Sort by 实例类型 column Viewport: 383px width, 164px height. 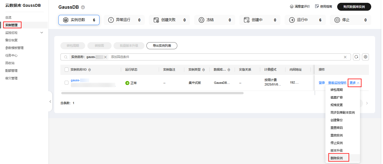203,69
